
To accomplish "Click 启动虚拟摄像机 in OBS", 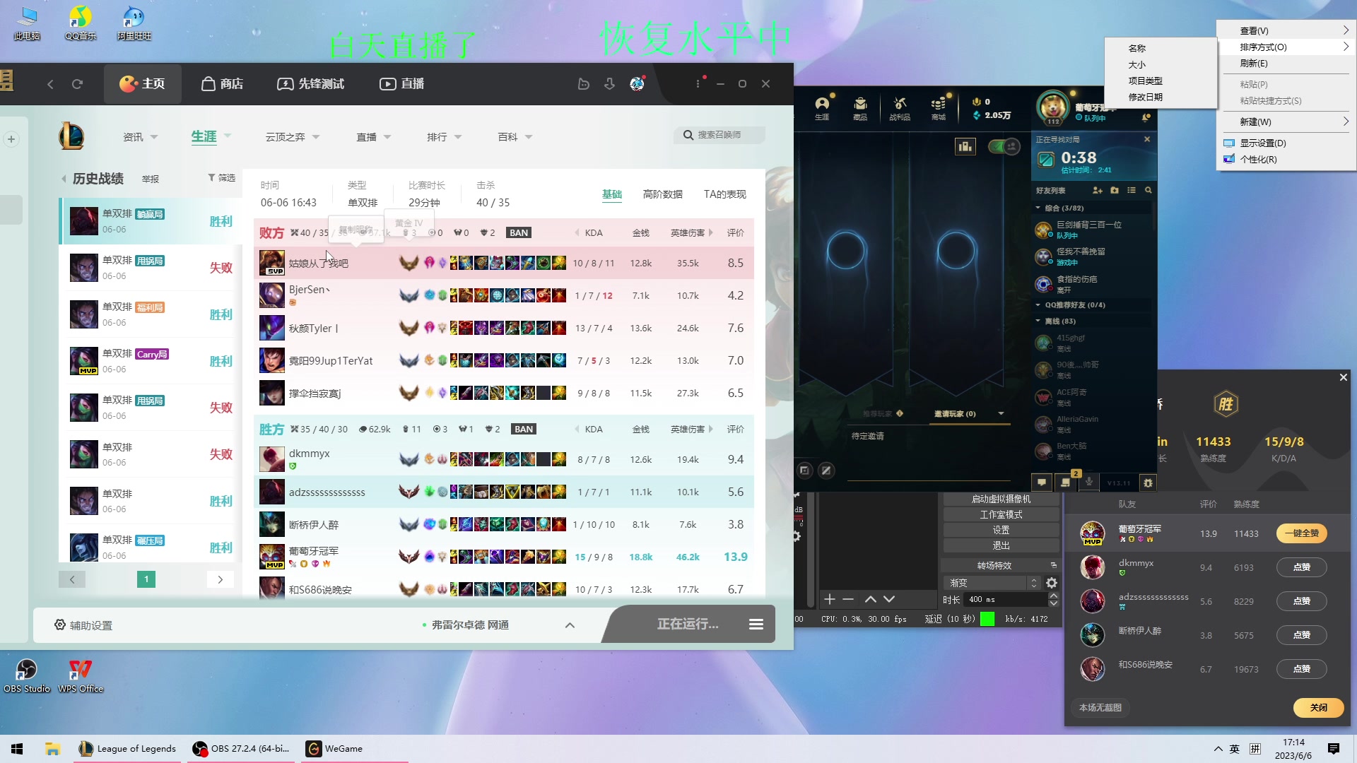I will 1001,499.
